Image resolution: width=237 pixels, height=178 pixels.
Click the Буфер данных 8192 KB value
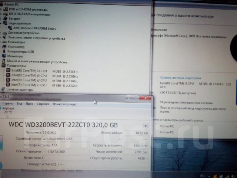[136, 133]
